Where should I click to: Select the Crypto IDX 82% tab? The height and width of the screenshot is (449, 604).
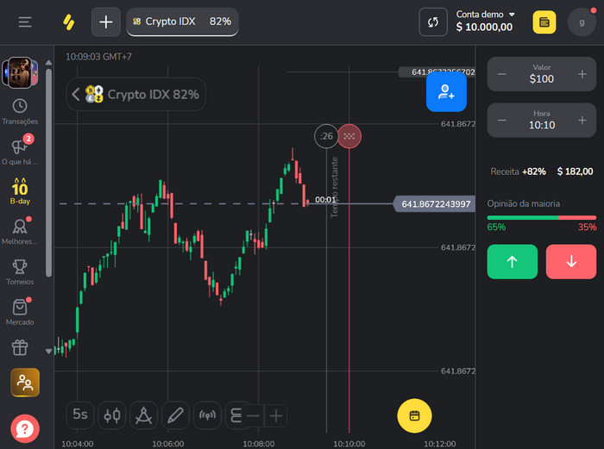[183, 22]
